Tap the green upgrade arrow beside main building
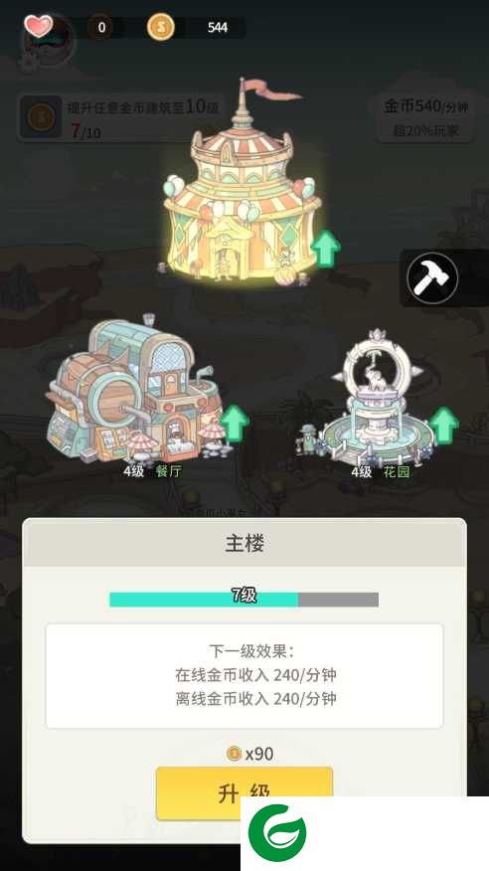 [325, 248]
